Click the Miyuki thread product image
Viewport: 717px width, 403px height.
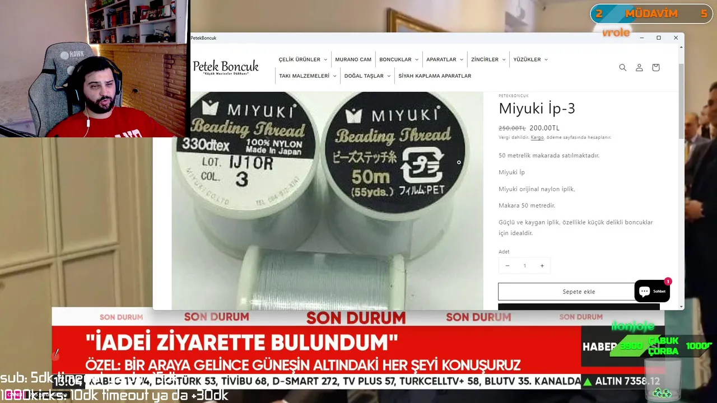pyautogui.click(x=327, y=200)
